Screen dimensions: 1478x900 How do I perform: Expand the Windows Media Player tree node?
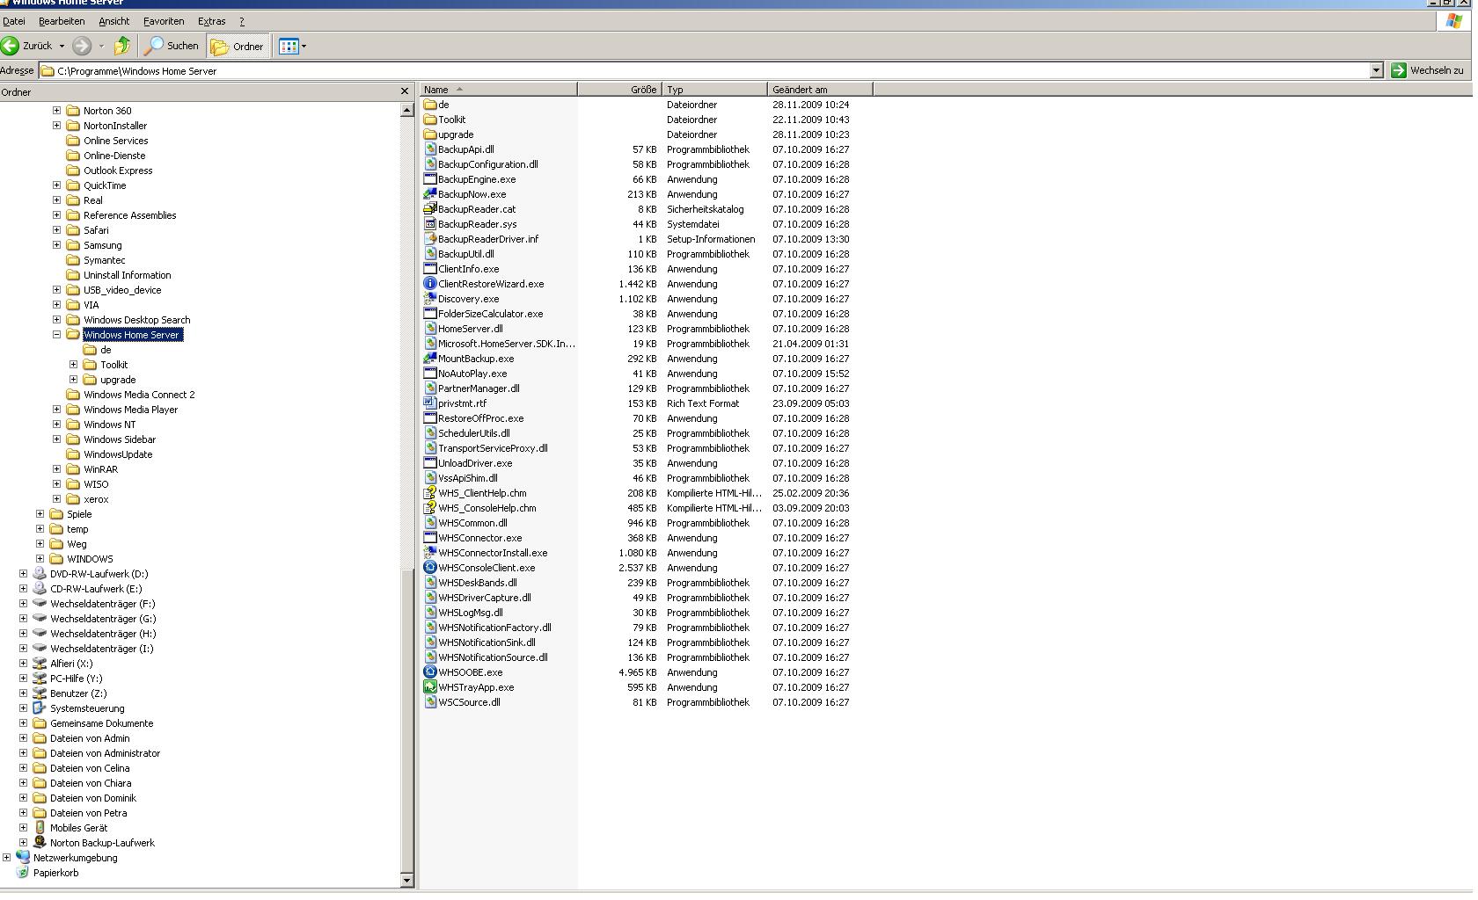(56, 410)
